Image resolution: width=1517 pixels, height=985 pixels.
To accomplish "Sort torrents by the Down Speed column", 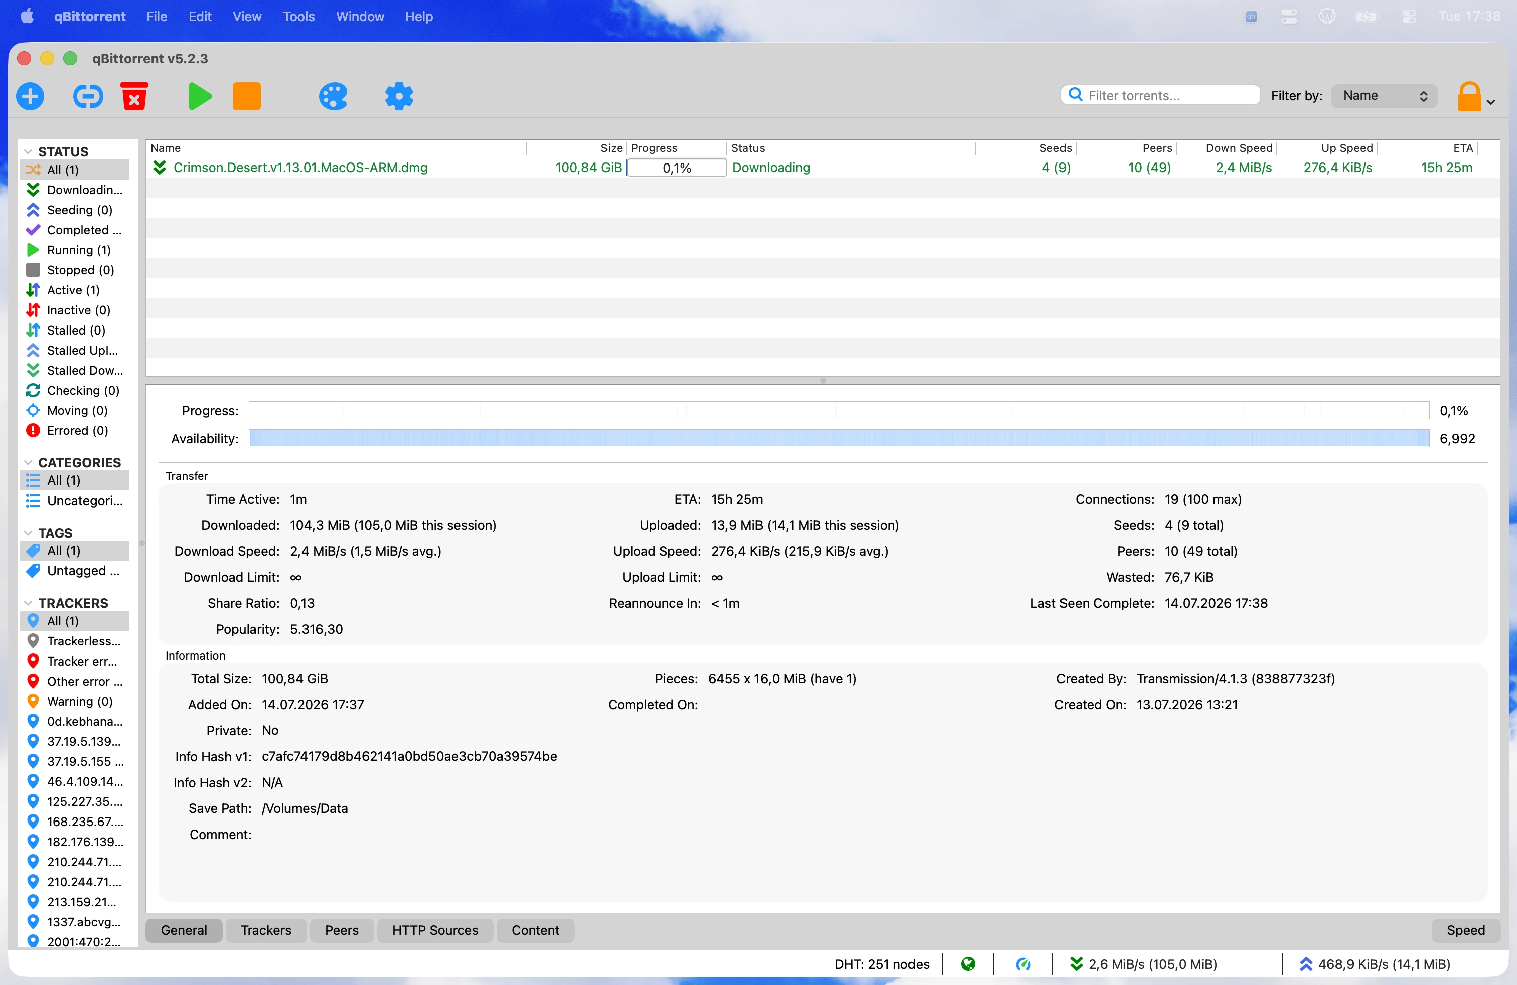I will (x=1227, y=148).
